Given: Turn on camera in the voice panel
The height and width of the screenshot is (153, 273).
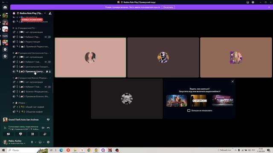Looking at the screenshot, I should click(9, 134).
